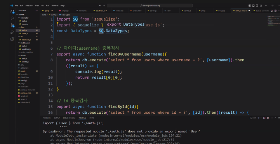Click the open changes icon in editor toolbar
280x144 pixels.
tap(271, 11)
